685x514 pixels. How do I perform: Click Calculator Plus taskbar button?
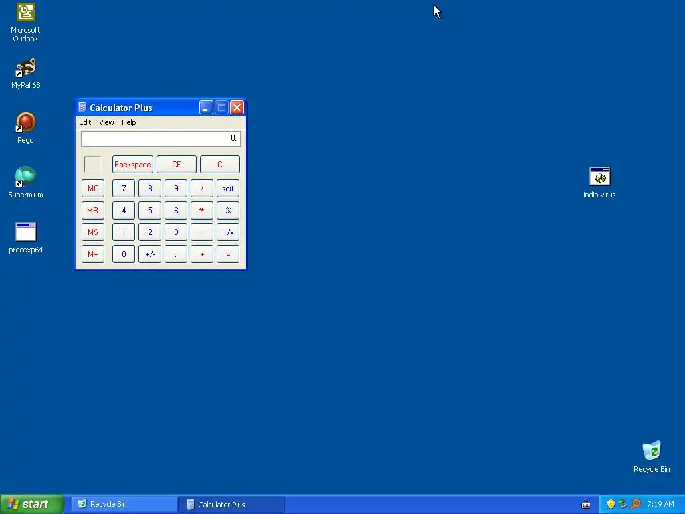(x=232, y=505)
